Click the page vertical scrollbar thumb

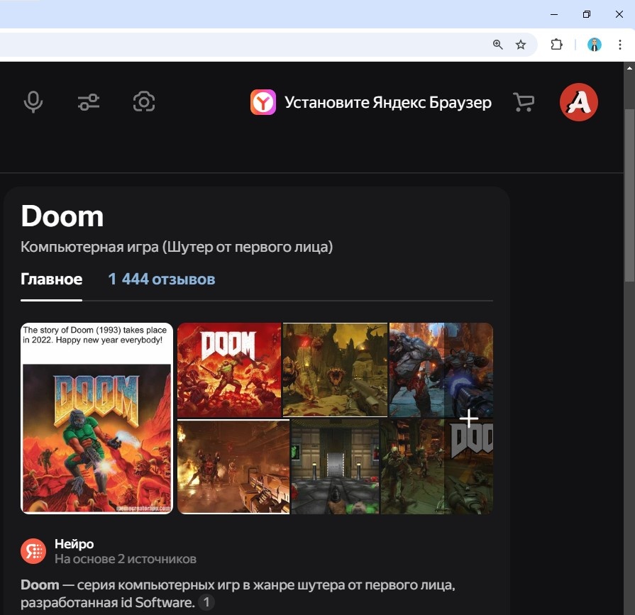point(629,195)
